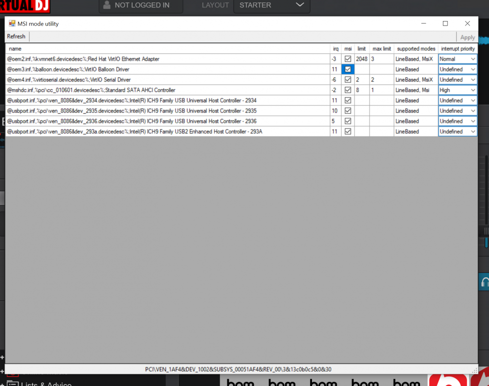This screenshot has width=489, height=386.
Task: Open interrupt priority dropdown for Controller 293A
Action: (458, 131)
